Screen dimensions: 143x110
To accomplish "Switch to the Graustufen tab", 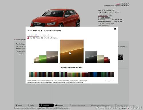I will [45, 35].
